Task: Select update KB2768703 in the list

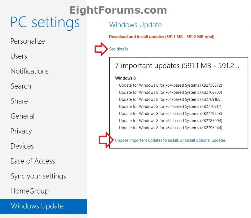Action: [170, 92]
